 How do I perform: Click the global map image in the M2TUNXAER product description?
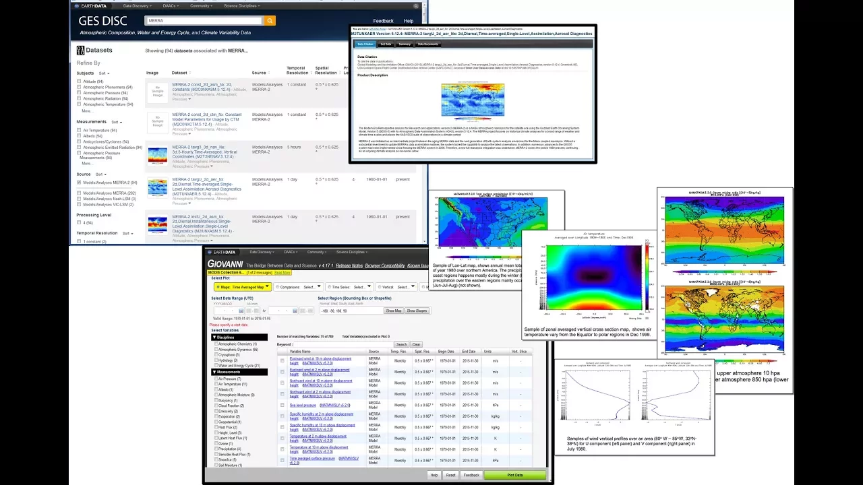(x=473, y=100)
